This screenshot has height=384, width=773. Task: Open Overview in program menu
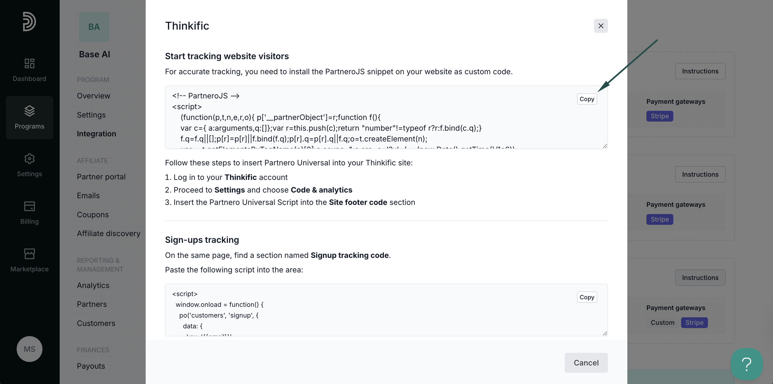(94, 96)
